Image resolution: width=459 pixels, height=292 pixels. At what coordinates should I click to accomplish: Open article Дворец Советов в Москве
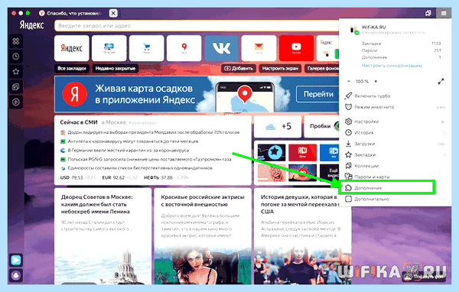[97, 204]
